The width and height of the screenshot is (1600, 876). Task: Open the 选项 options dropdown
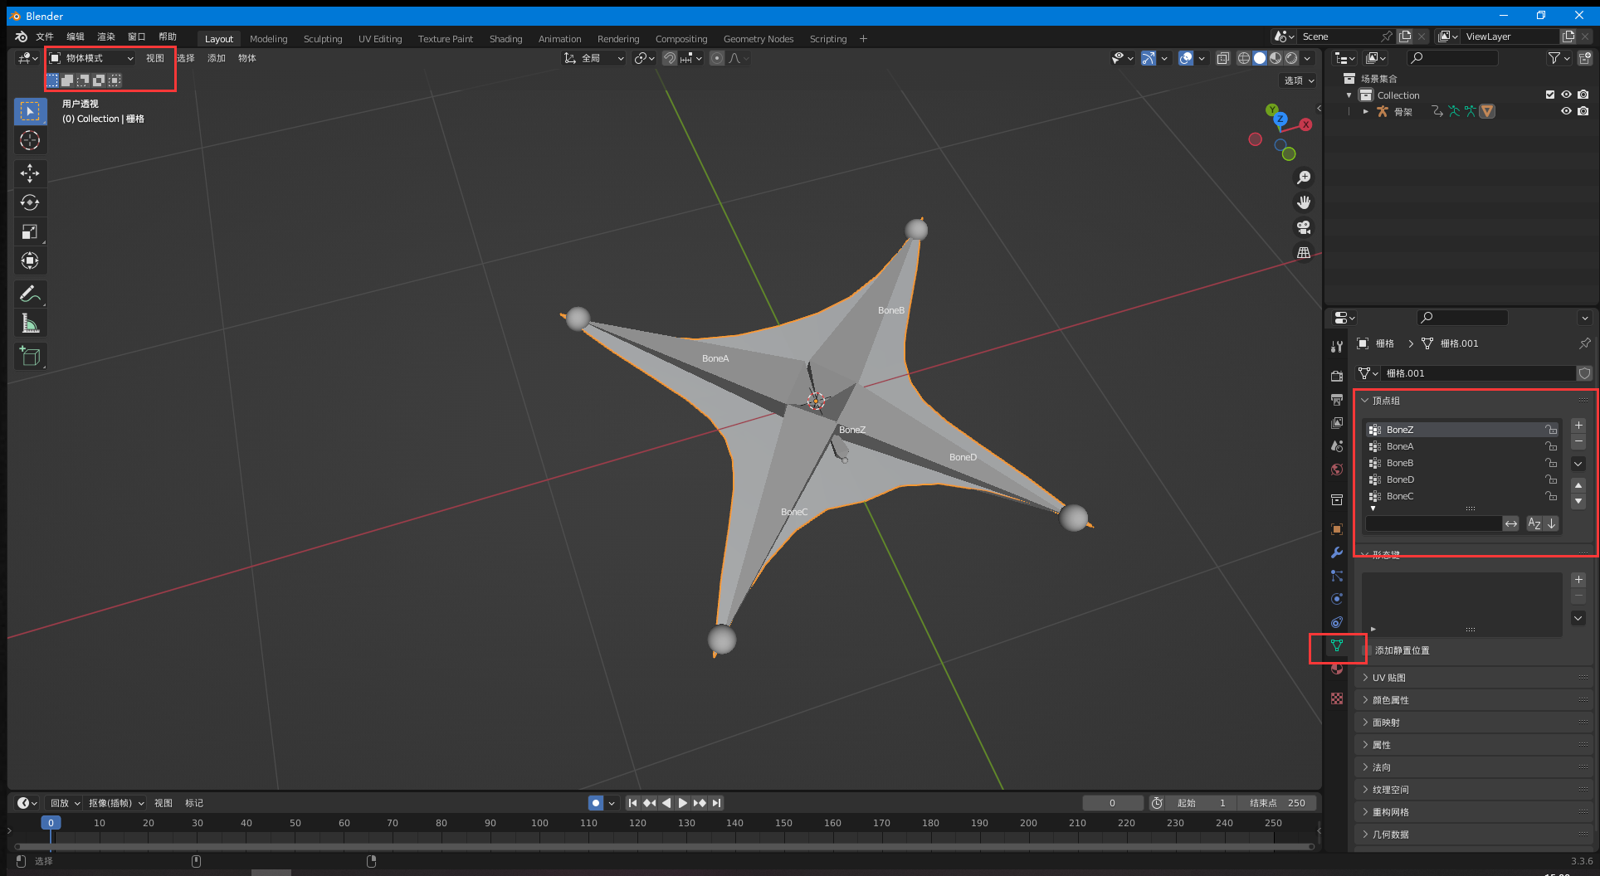pos(1299,80)
